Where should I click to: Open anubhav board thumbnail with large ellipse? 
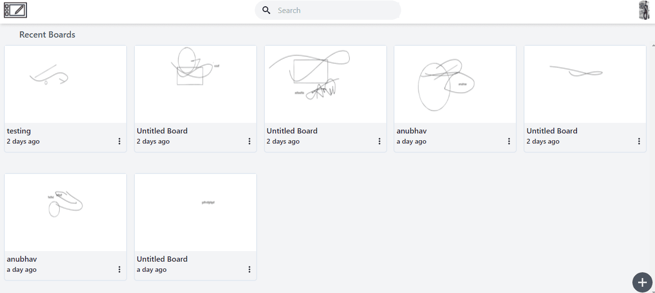coord(455,84)
